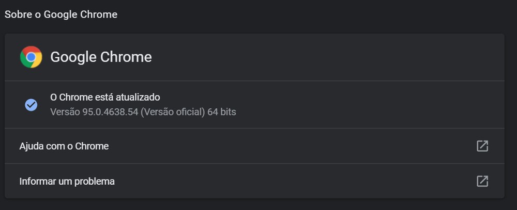
Task: Click the "64 bits" text
Action: pos(222,111)
